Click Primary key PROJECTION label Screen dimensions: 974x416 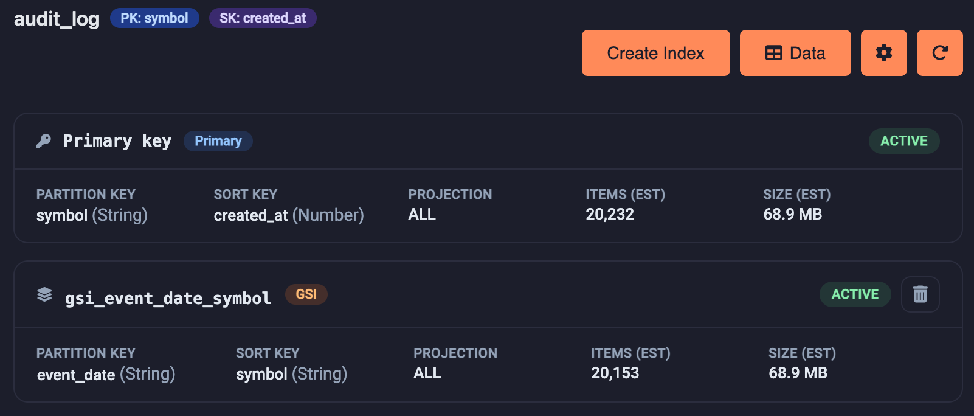[x=451, y=195]
